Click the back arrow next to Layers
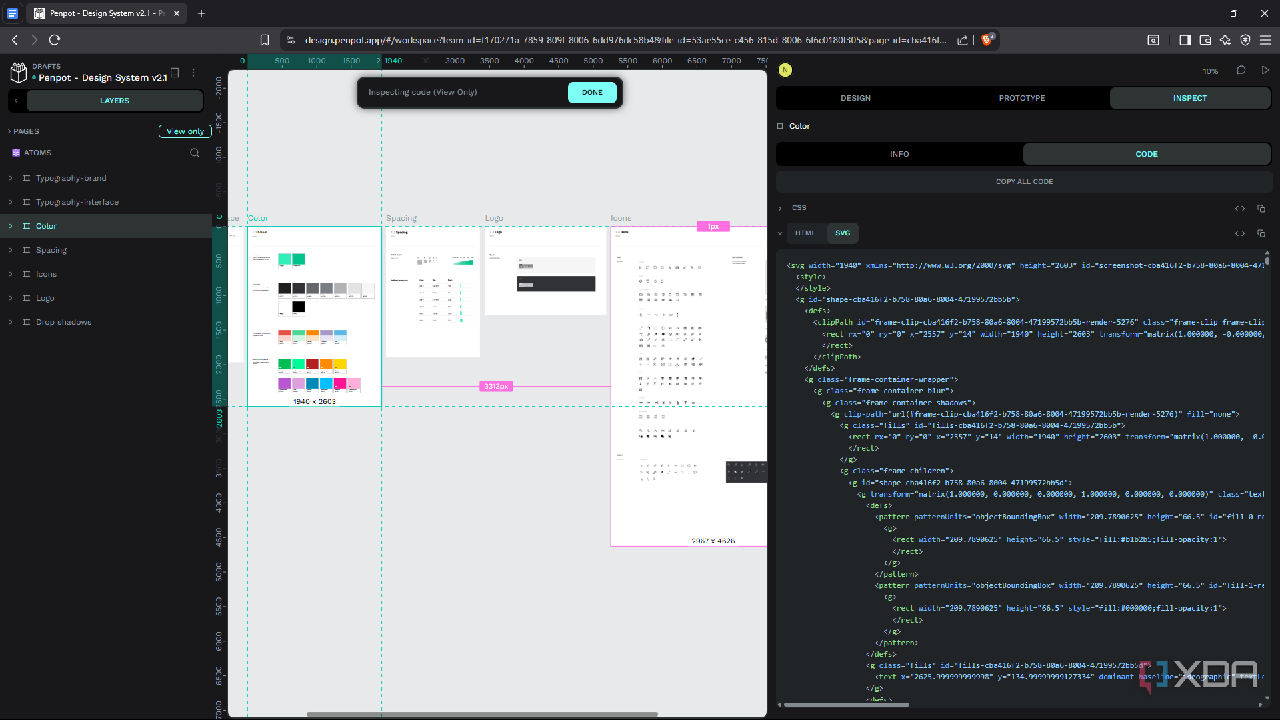Screen dimensions: 1280x720 pos(16,101)
